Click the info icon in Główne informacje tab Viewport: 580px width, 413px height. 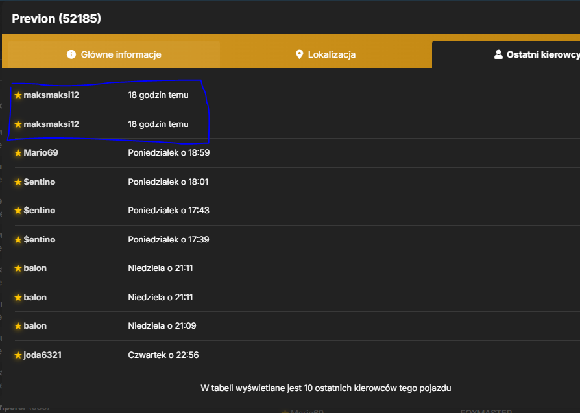[x=71, y=54]
